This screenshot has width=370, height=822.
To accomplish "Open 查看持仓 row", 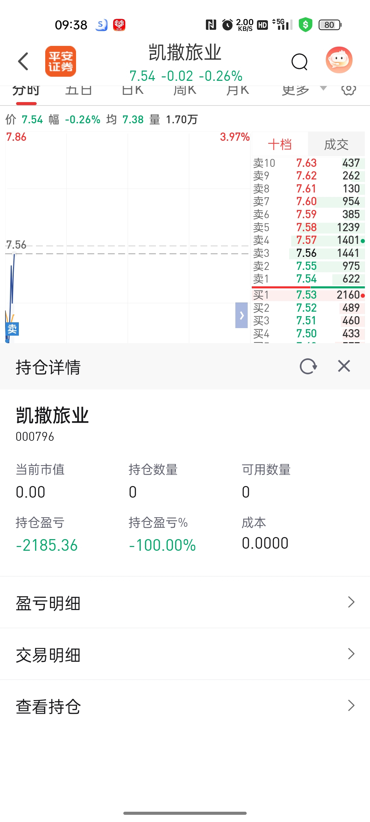I will 185,706.
